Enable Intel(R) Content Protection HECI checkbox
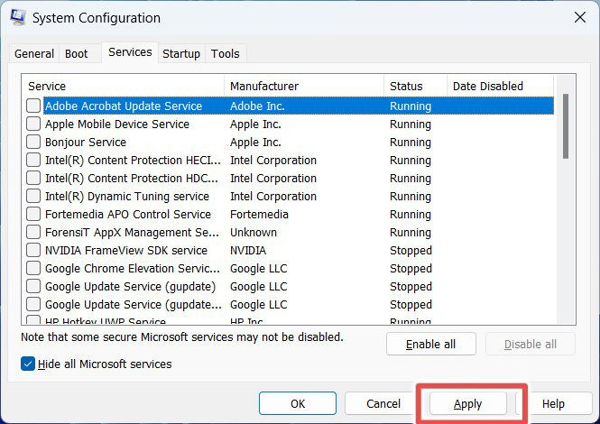Screen dimensions: 600x424 33,160
